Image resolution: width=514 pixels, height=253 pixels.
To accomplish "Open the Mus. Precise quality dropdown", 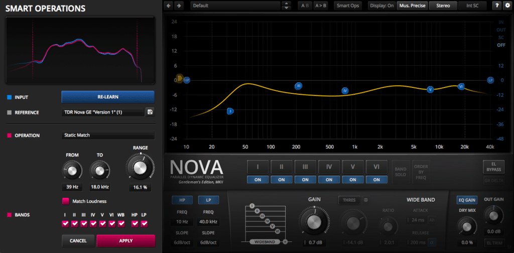I will point(413,6).
